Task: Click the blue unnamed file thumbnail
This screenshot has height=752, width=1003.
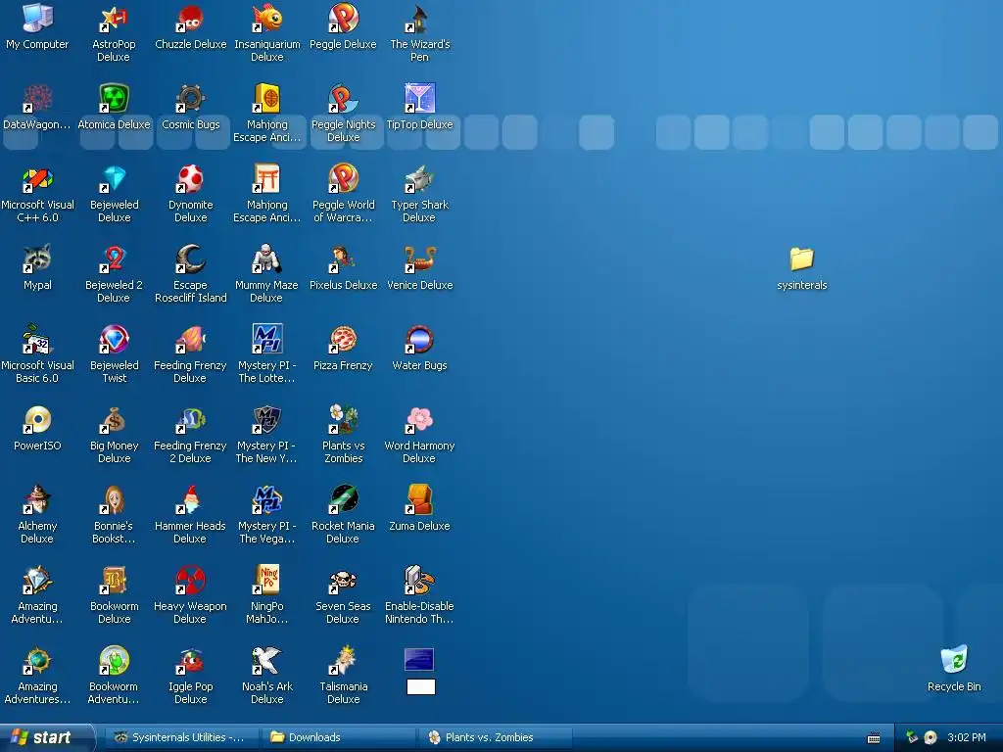Action: [419, 659]
